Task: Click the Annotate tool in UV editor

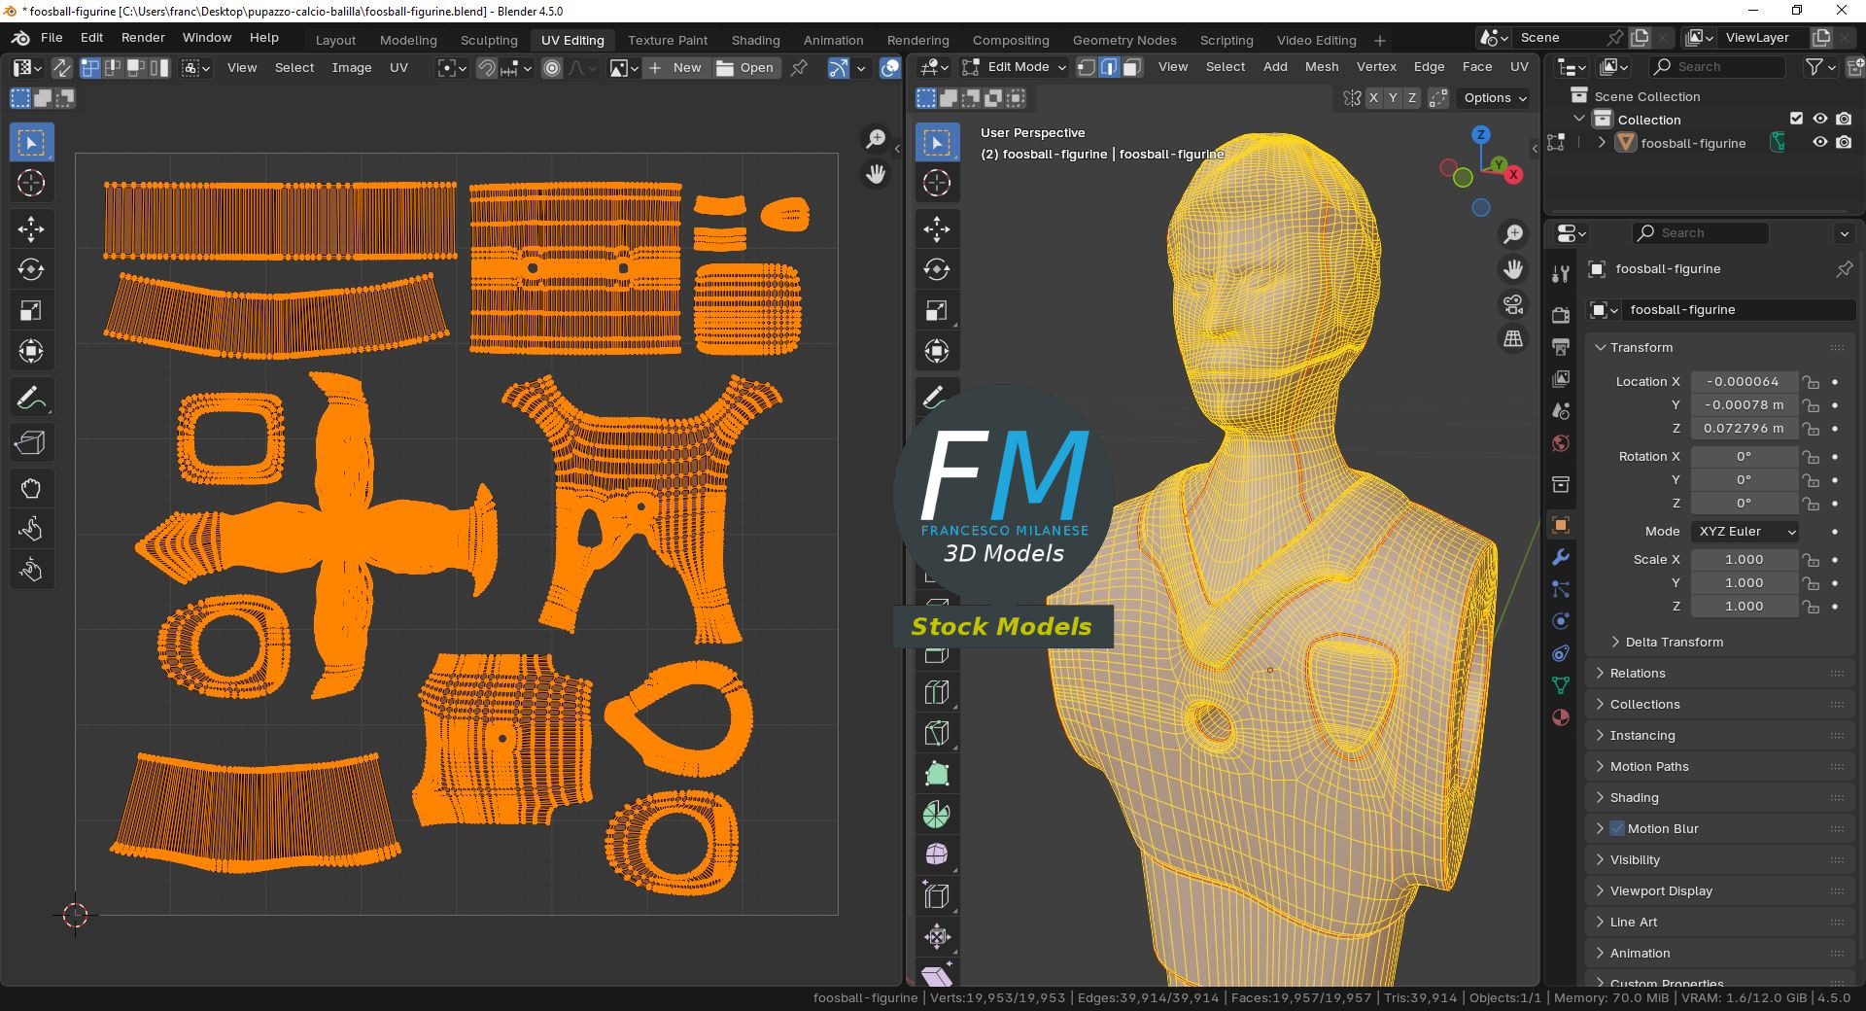Action: coord(31,398)
